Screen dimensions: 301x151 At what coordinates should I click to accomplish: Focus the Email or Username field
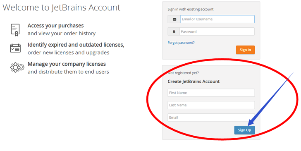click(x=217, y=19)
